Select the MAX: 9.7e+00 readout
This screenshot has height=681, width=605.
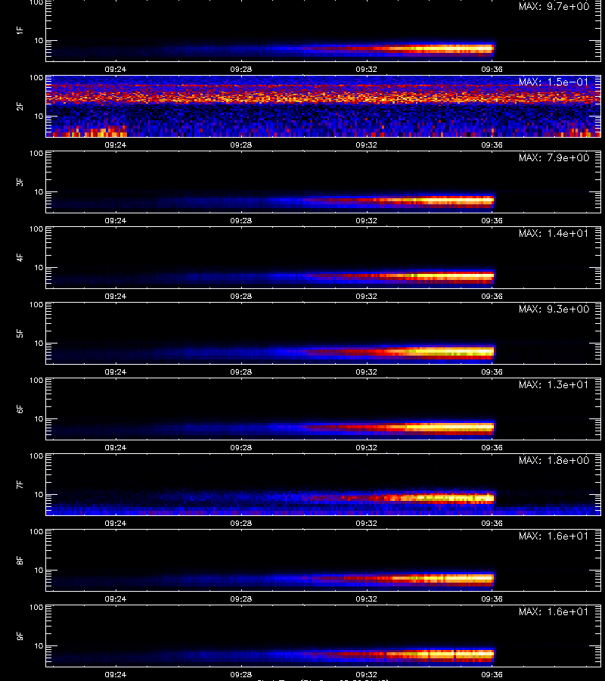(x=554, y=7)
